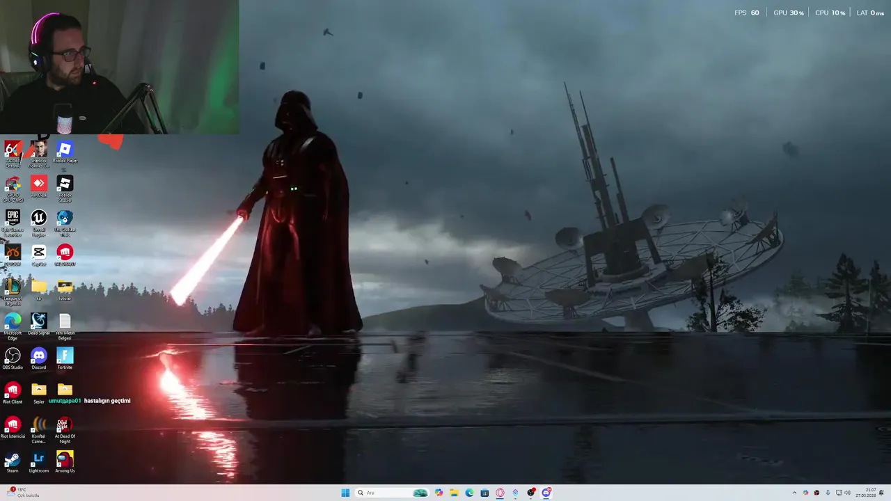Select the Unreal Engine desktop icon
The image size is (891, 501).
[39, 223]
